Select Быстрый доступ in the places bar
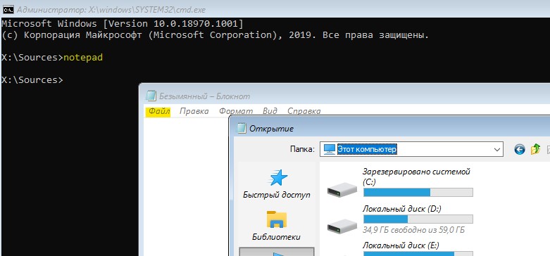 tap(277, 184)
